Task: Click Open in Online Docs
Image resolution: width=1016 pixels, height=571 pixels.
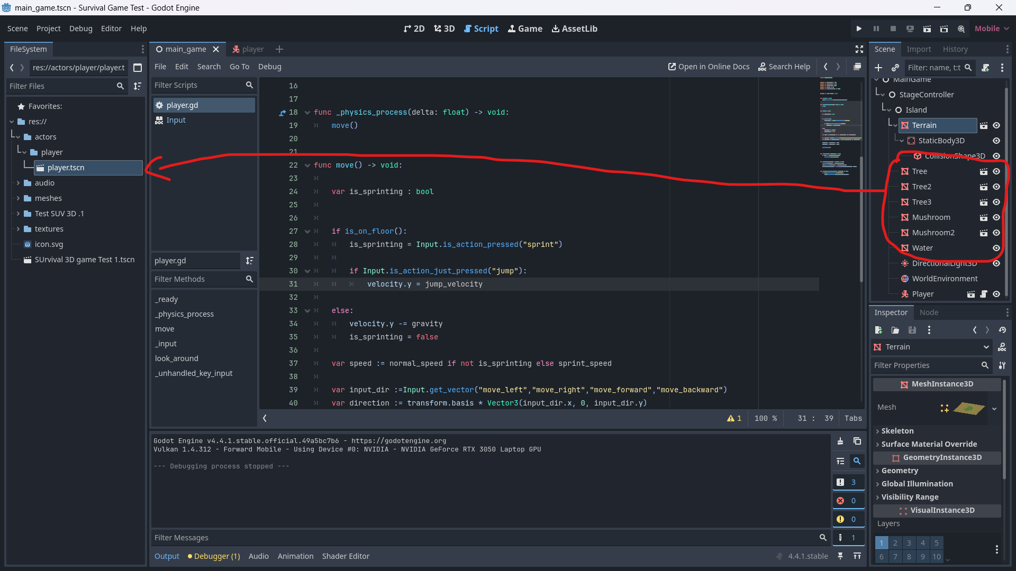Action: click(x=709, y=67)
